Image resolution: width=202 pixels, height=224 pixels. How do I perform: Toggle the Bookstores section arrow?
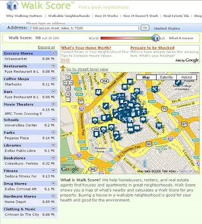53,158
